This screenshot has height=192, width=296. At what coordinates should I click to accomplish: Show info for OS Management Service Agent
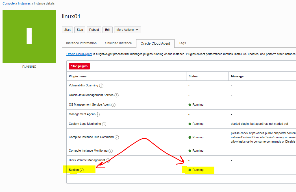pyautogui.click(x=113, y=105)
